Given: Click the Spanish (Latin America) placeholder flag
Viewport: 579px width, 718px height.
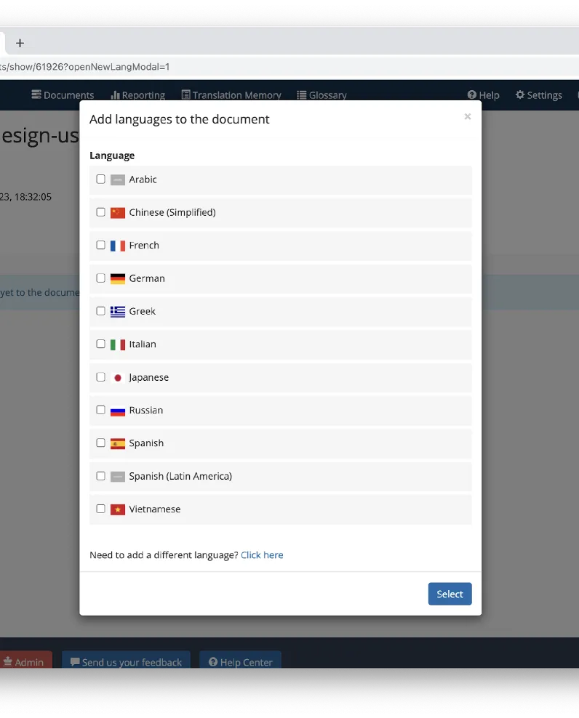Looking at the screenshot, I should (x=118, y=477).
